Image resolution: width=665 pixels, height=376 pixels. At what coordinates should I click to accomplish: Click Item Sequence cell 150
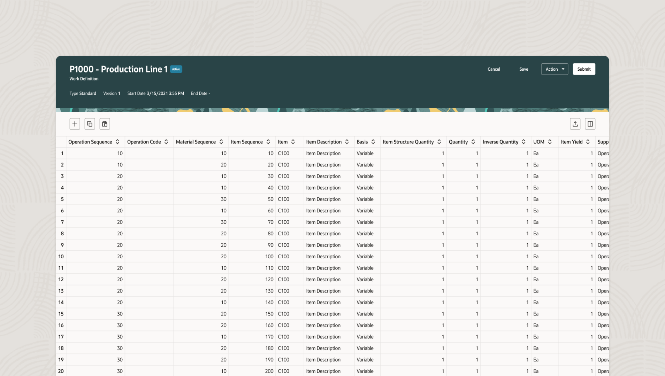[252, 314]
